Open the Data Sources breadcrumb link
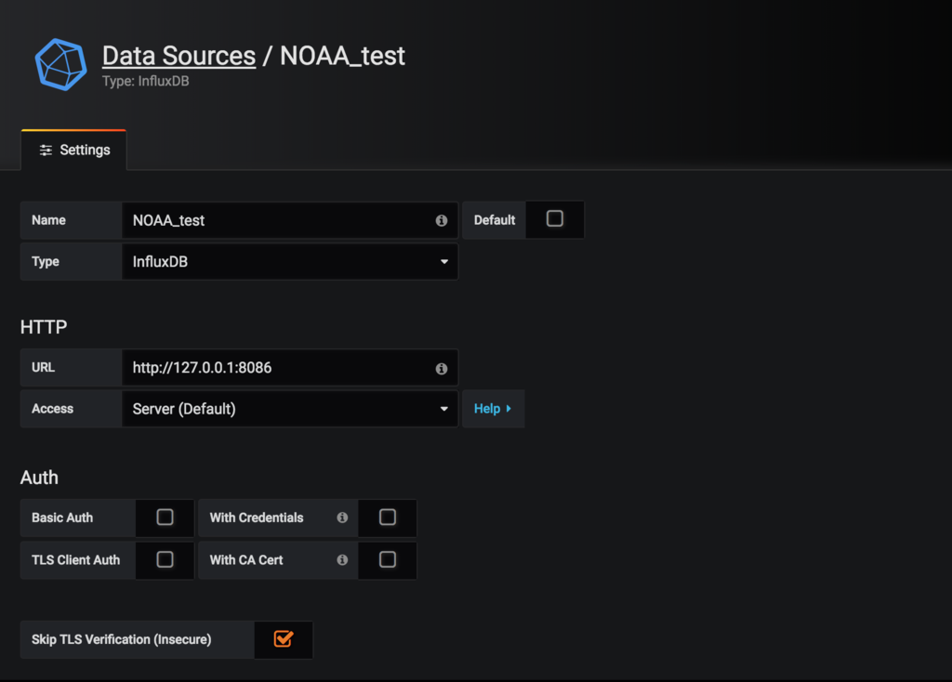 (178, 56)
